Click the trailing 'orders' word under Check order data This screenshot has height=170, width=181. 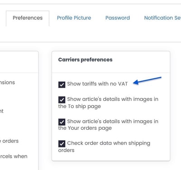tap(66, 150)
